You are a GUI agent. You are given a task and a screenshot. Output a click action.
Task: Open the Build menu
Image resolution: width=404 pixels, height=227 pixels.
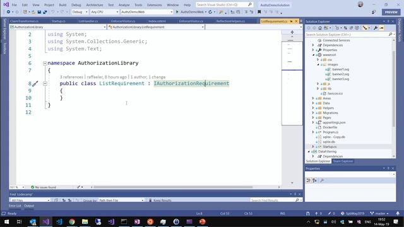tap(62, 5)
